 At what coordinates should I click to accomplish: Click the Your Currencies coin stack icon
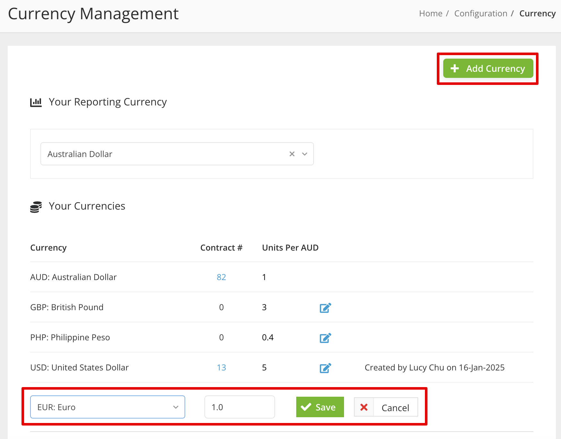[36, 207]
